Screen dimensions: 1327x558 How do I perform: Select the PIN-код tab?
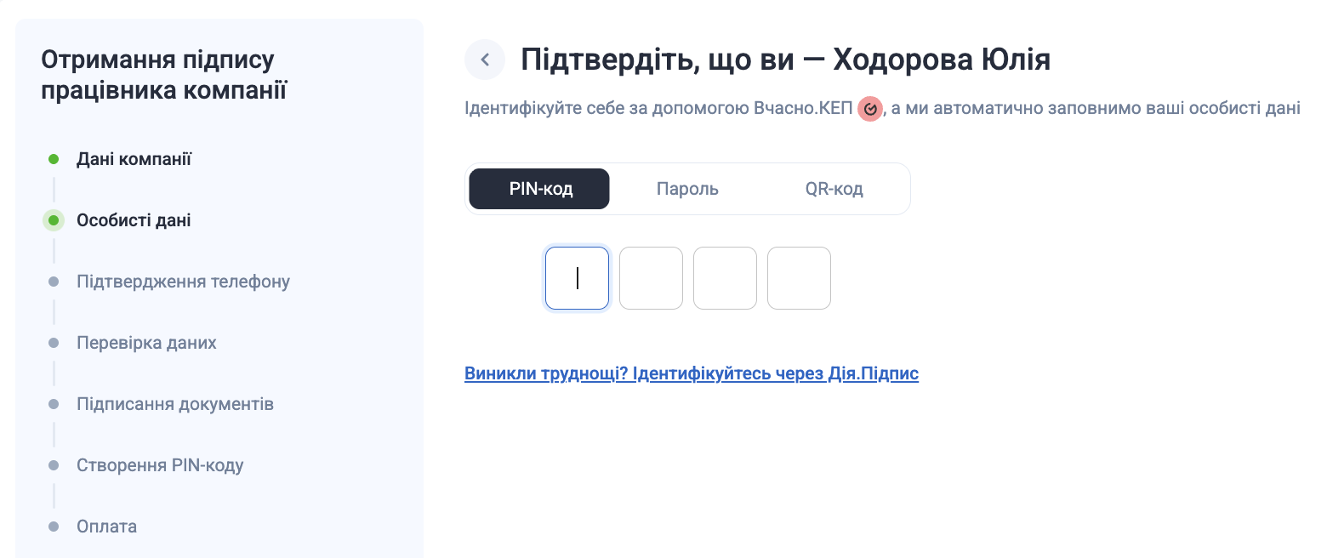[x=539, y=189]
